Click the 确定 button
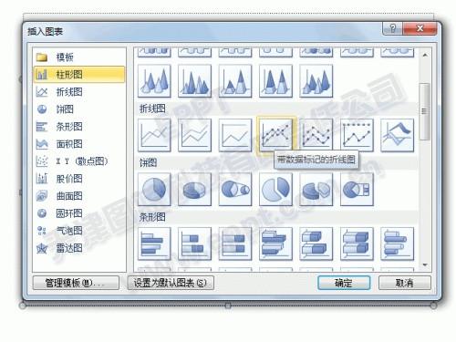 344,283
